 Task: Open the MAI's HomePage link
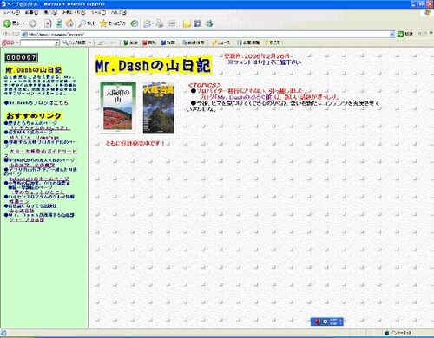click(x=34, y=137)
